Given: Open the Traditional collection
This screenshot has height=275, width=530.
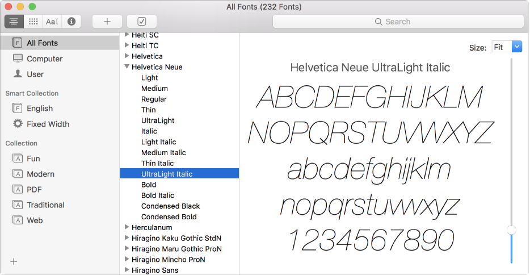Looking at the screenshot, I should coord(45,205).
